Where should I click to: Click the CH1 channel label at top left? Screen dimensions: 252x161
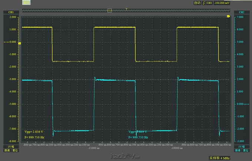pyautogui.click(x=11, y=12)
